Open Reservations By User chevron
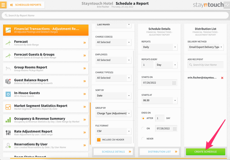The height and width of the screenshot is (160, 230). coord(85,145)
